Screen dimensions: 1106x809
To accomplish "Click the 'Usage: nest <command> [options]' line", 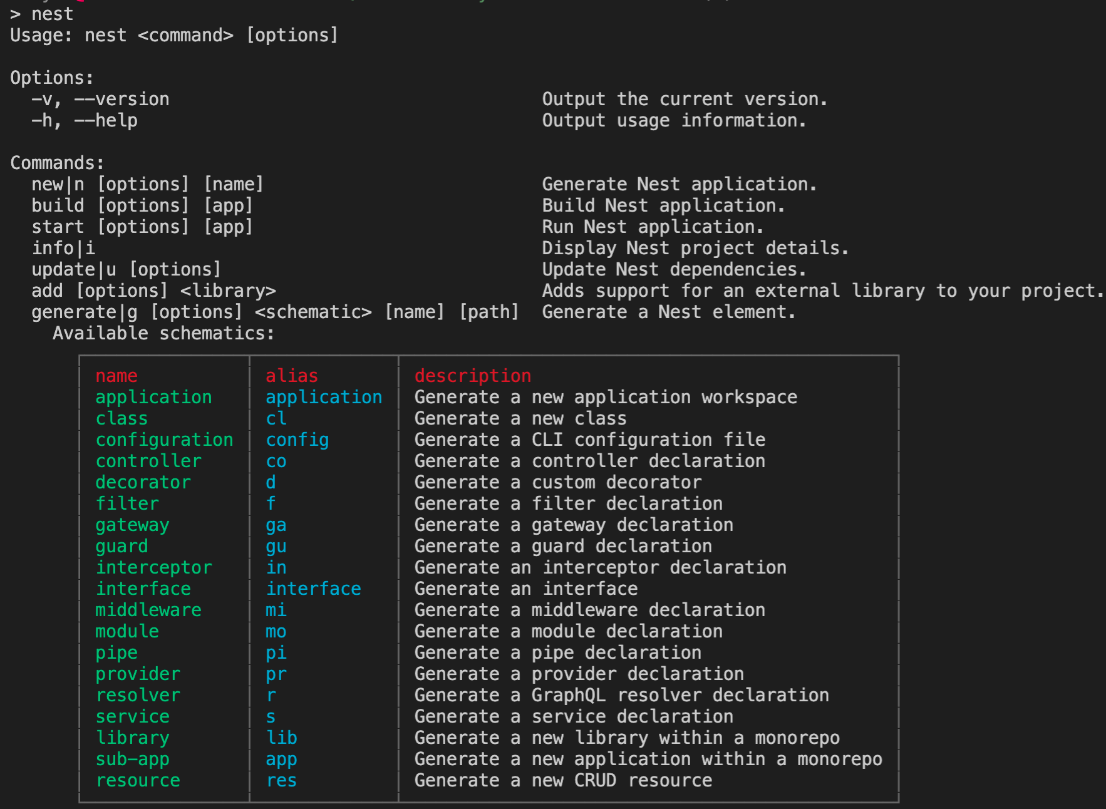I will pyautogui.click(x=174, y=36).
